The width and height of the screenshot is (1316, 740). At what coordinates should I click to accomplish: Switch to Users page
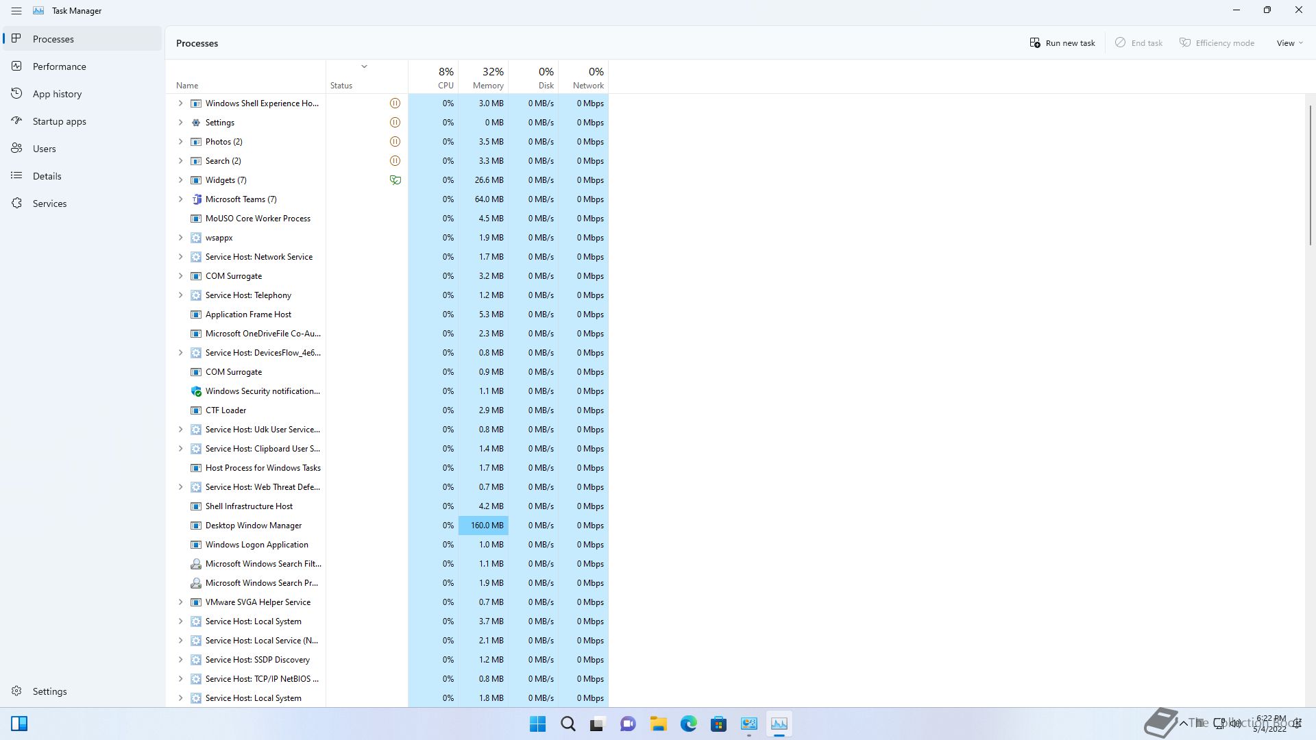pos(82,149)
